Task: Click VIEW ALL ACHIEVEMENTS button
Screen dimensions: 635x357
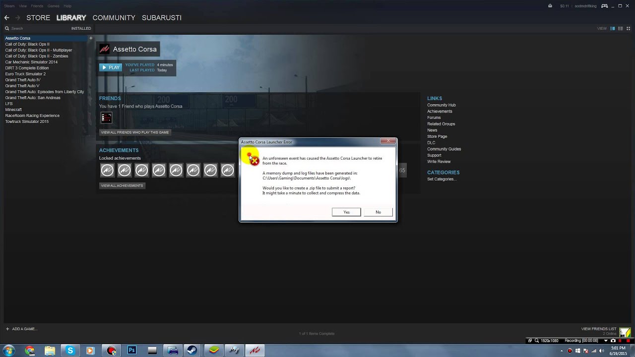Action: (122, 185)
